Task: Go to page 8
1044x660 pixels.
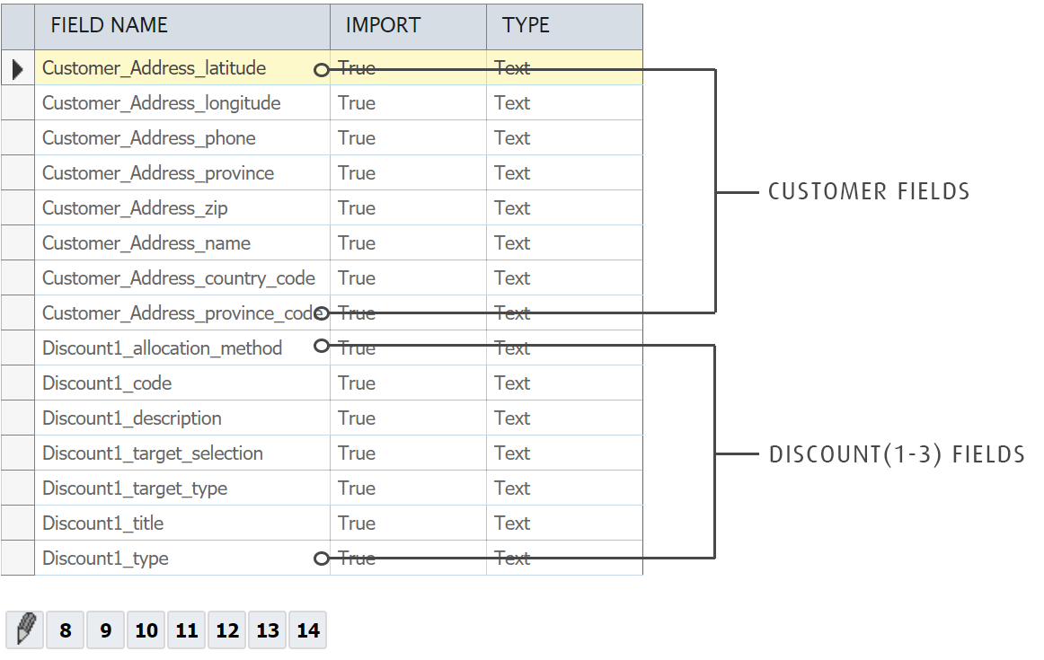Action: (x=66, y=630)
